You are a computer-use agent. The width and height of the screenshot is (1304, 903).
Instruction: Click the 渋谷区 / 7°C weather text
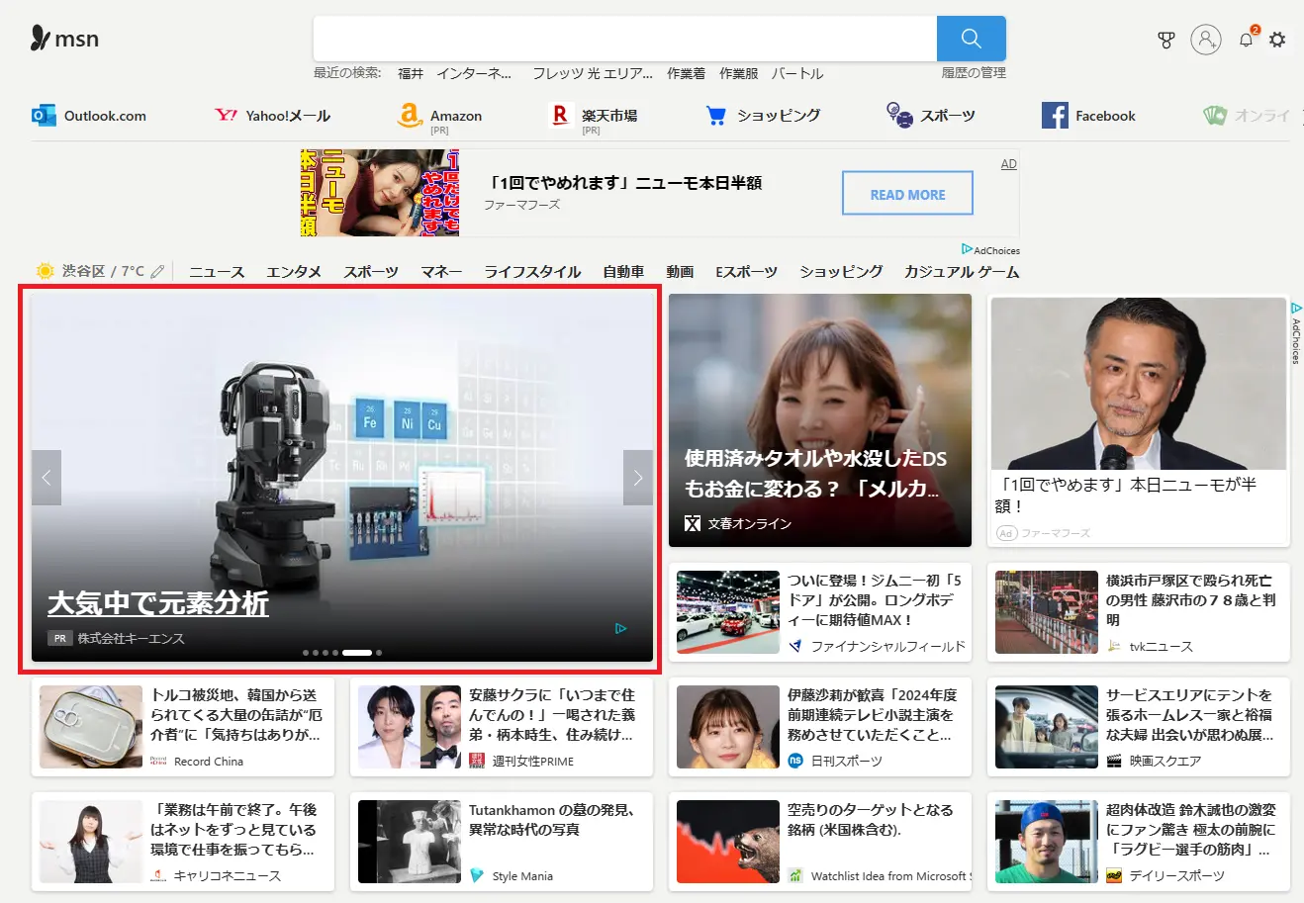coord(103,271)
